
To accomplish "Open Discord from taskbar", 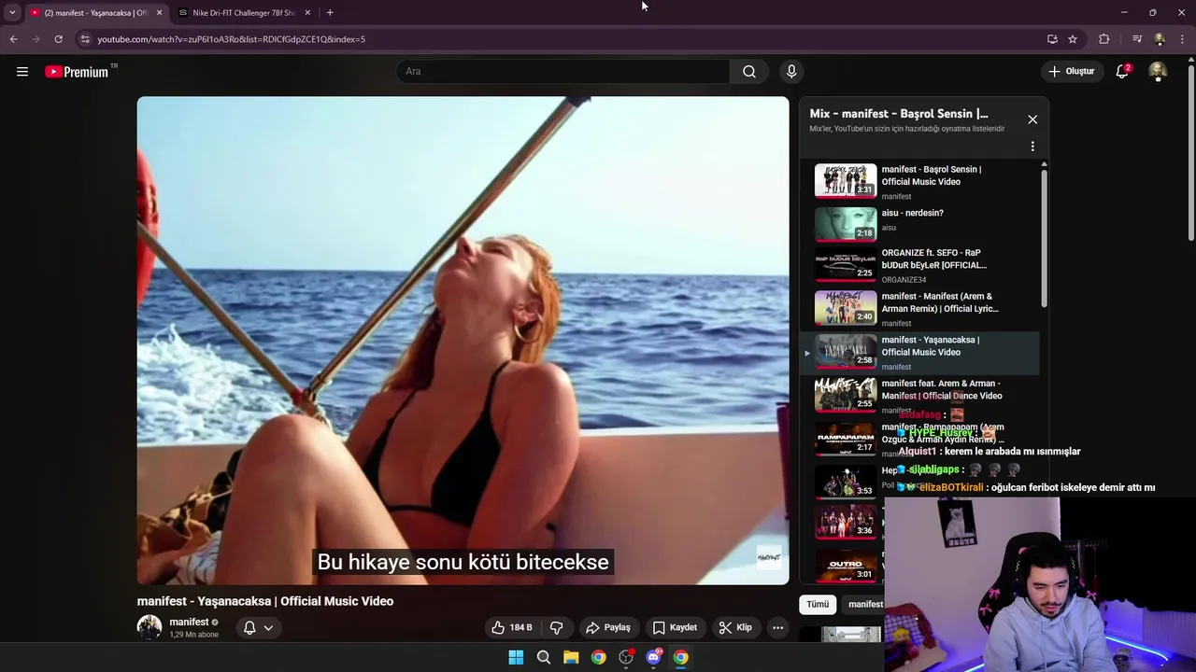I will pos(653,657).
